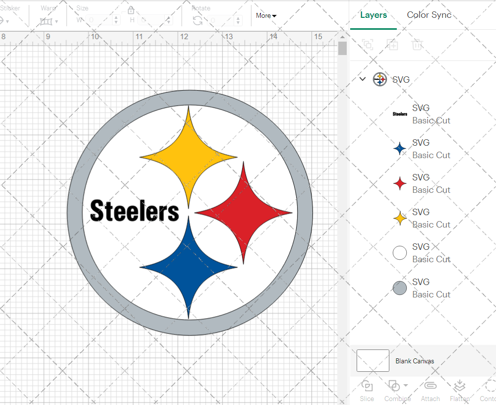Select the white circle SVG layer
This screenshot has height=405, width=496.
[423, 253]
